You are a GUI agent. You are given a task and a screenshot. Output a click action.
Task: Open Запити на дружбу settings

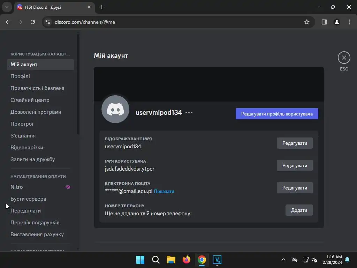[x=40, y=159]
